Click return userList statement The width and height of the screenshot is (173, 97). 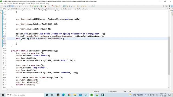pyautogui.click(x=25, y=85)
